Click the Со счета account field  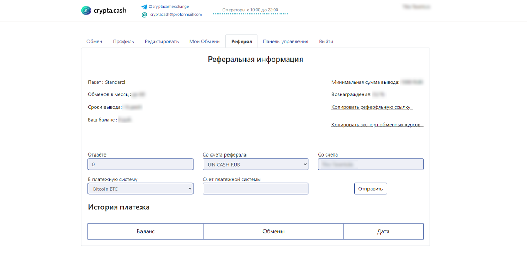pos(370,164)
